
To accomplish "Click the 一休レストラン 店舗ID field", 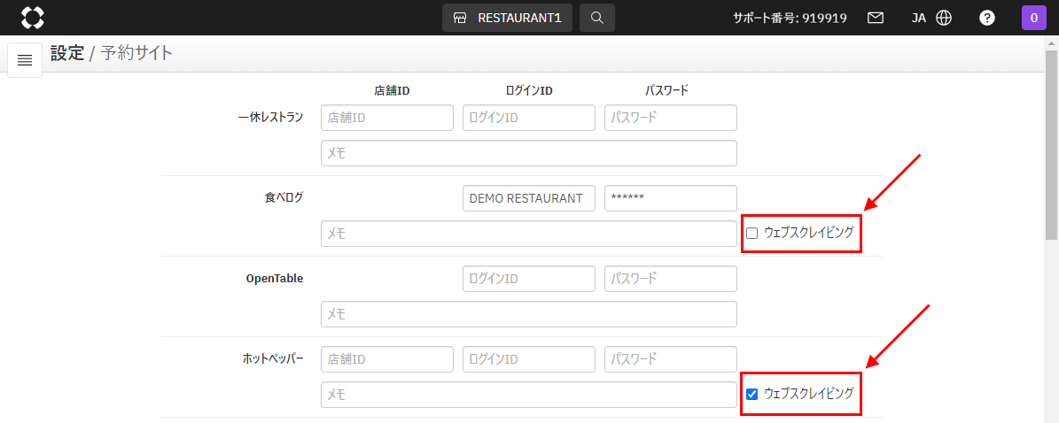I will tap(387, 118).
